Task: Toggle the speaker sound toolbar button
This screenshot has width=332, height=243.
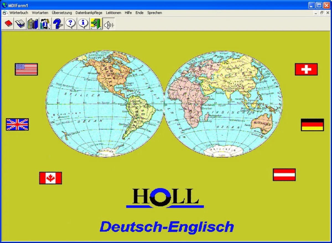Action: [109, 24]
